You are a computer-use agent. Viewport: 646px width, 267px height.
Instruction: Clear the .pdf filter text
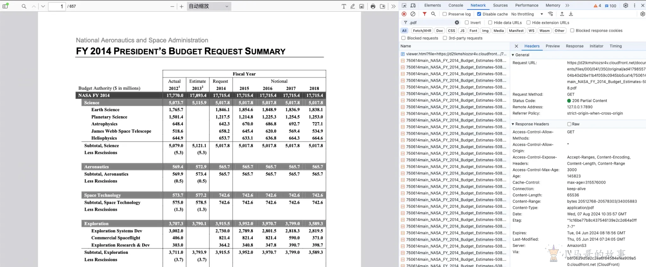[457, 23]
